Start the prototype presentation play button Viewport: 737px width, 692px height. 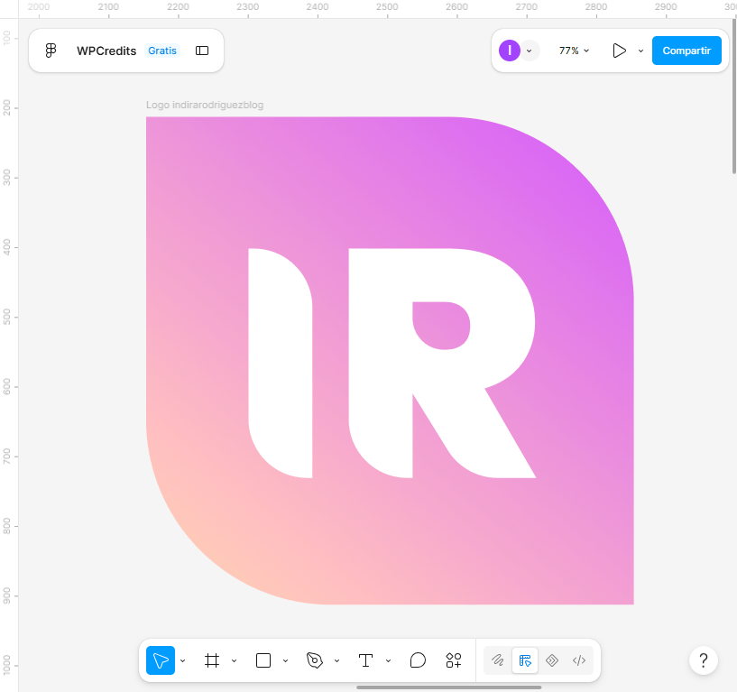[619, 51]
